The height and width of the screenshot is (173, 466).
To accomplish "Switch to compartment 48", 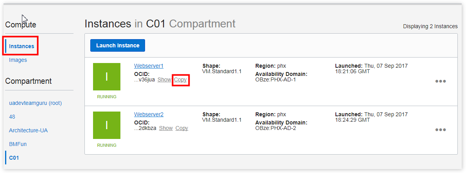I will pos(12,117).
